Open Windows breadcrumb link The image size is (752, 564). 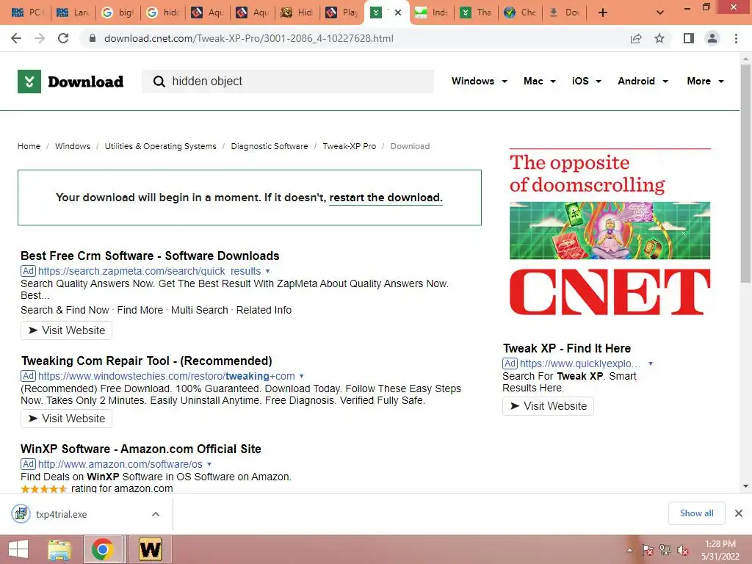click(x=73, y=146)
